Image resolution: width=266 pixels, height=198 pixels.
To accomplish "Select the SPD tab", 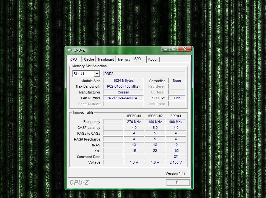I will [138, 59].
